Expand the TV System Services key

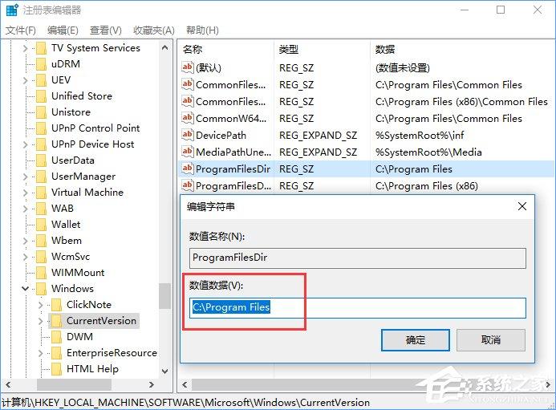pos(25,48)
